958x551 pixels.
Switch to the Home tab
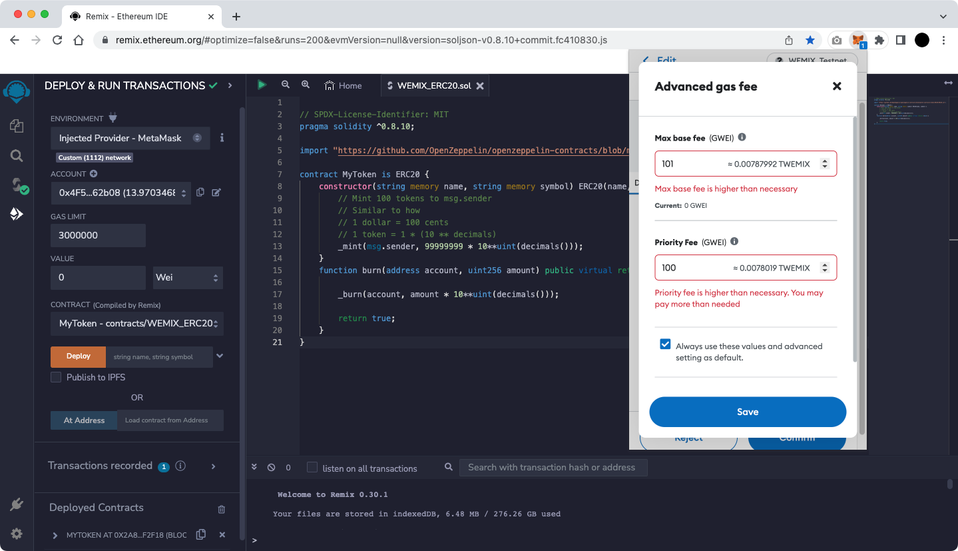click(x=343, y=85)
